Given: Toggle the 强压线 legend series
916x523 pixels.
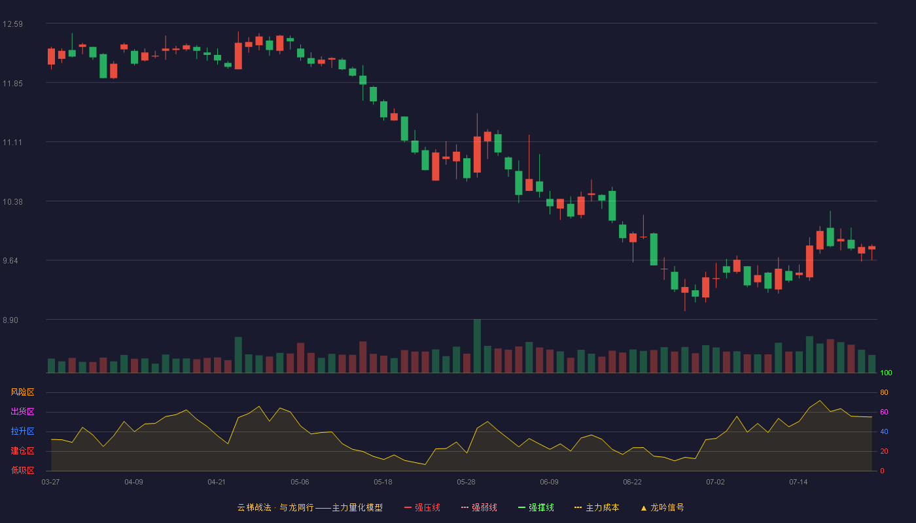Looking at the screenshot, I should [422, 507].
